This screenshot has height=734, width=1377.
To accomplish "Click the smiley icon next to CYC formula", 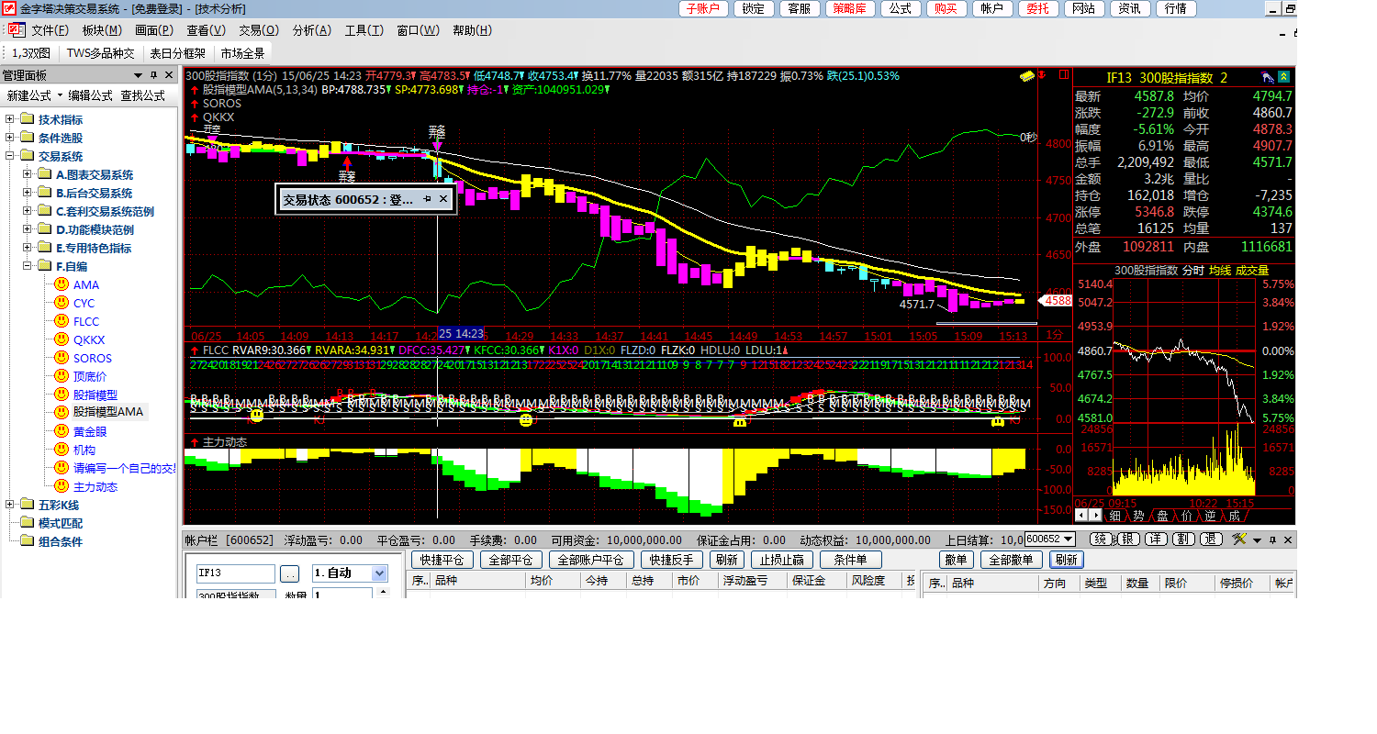I will [62, 303].
